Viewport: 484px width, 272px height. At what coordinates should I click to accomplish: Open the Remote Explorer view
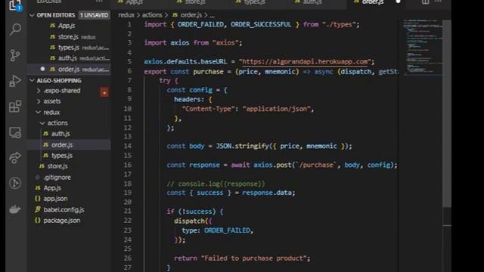click(15, 132)
